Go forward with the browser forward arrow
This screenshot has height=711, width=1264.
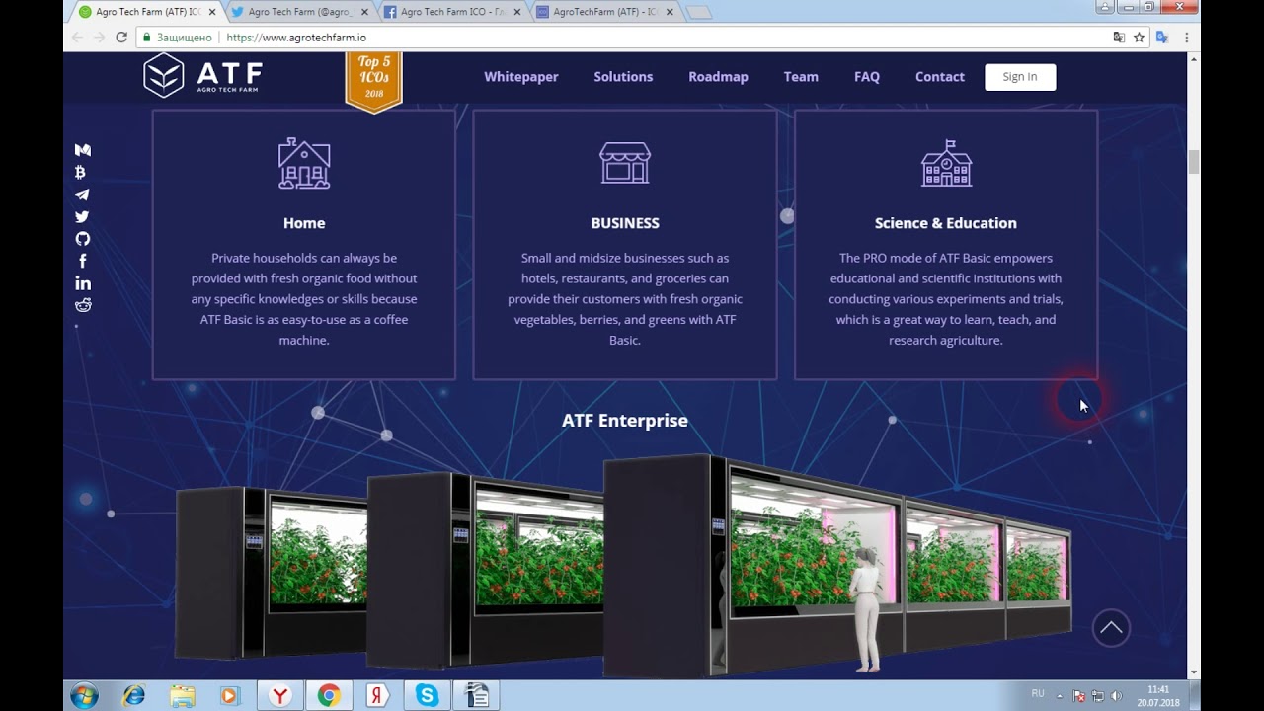pos(99,37)
